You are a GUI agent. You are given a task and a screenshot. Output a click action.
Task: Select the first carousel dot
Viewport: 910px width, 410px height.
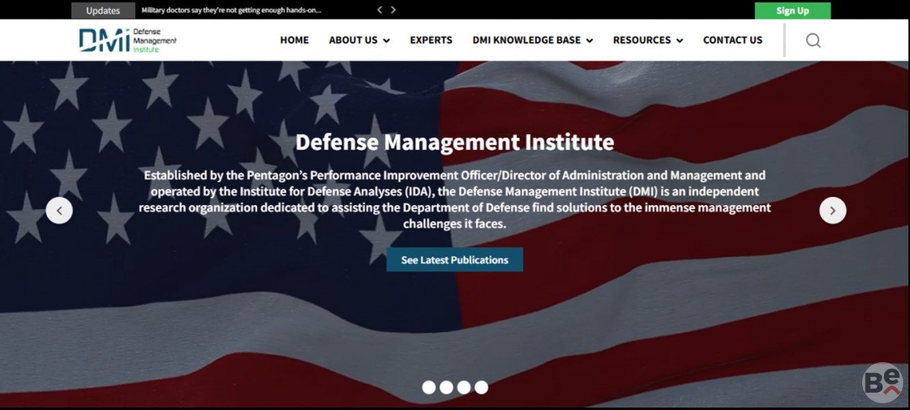tap(429, 387)
